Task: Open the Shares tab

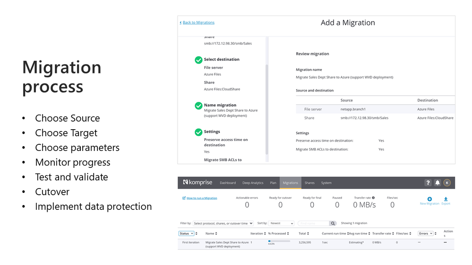Action: (x=309, y=183)
